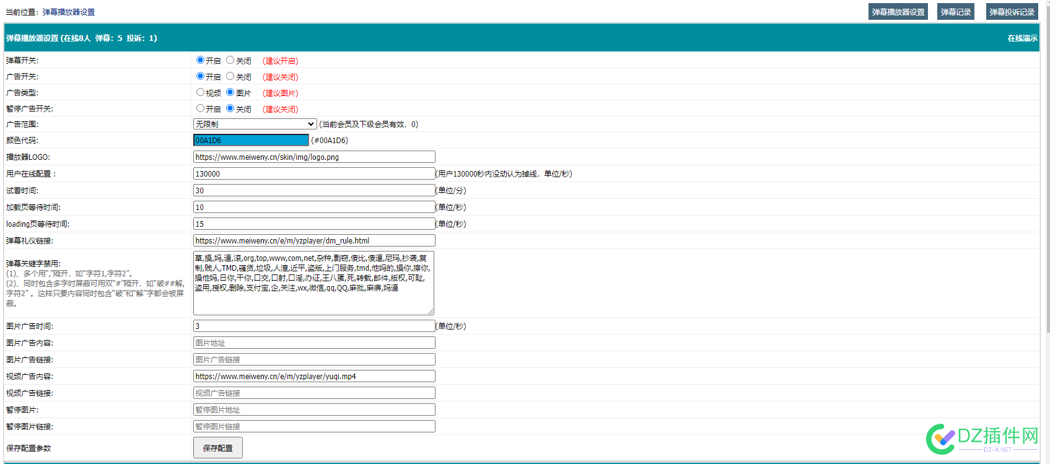Screen dimensions: 1050x464
Task: Click the 保存配置 button
Action: 218,448
